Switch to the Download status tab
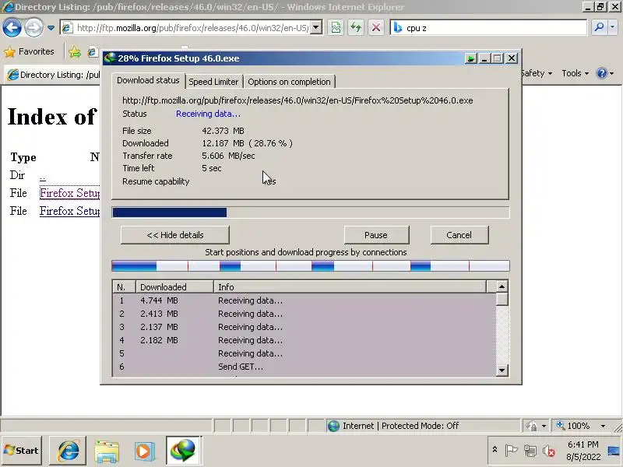Viewport: 623px width, 467px height. pos(148,80)
